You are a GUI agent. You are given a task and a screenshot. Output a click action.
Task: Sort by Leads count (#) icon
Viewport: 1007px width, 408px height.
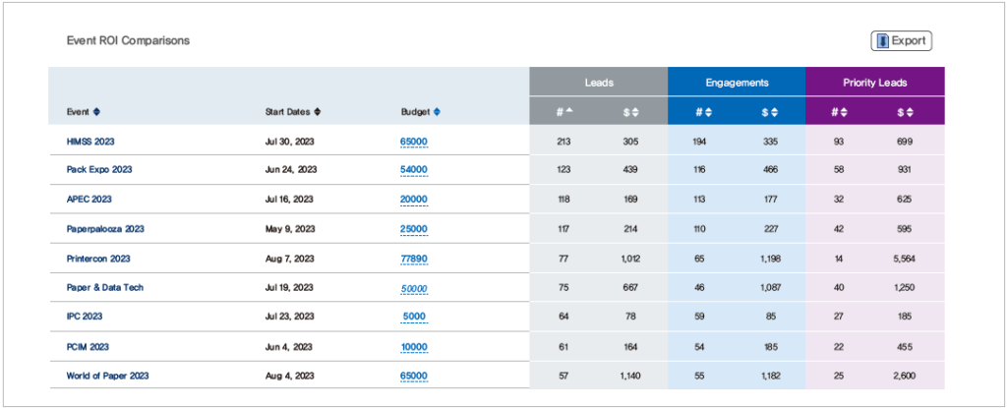click(x=568, y=111)
